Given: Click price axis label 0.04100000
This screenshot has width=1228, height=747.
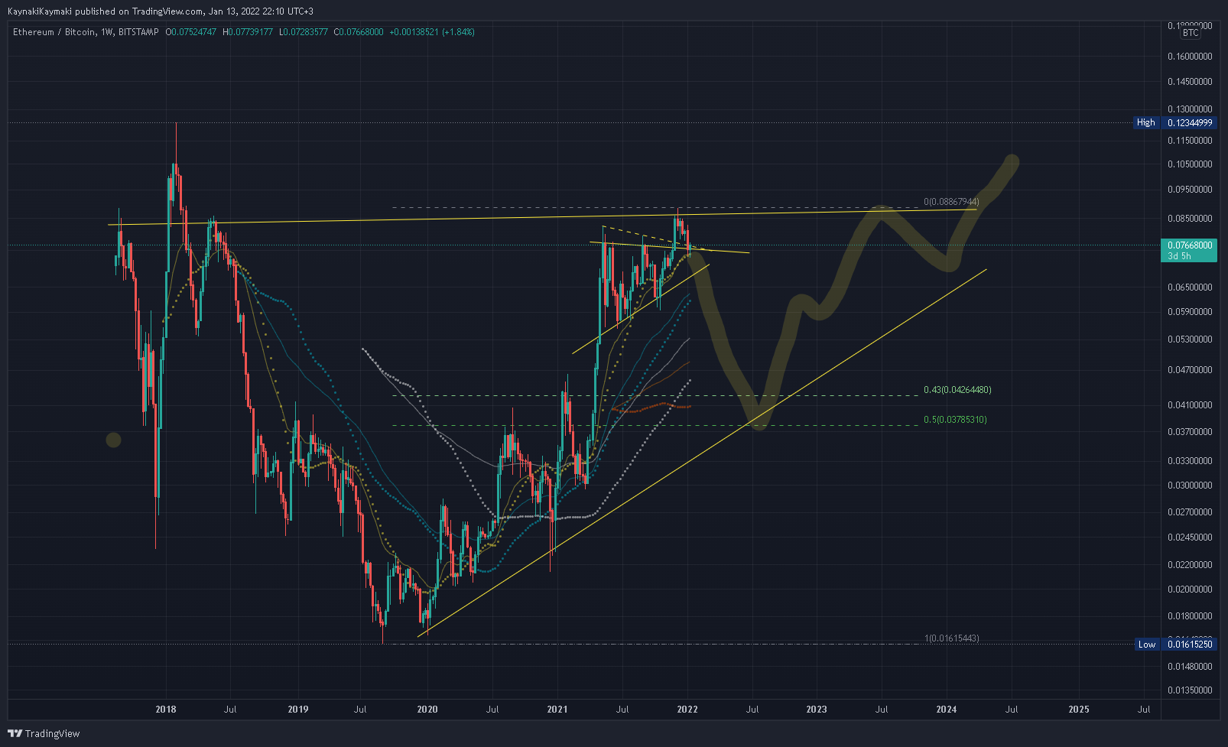Looking at the screenshot, I should click(1190, 405).
